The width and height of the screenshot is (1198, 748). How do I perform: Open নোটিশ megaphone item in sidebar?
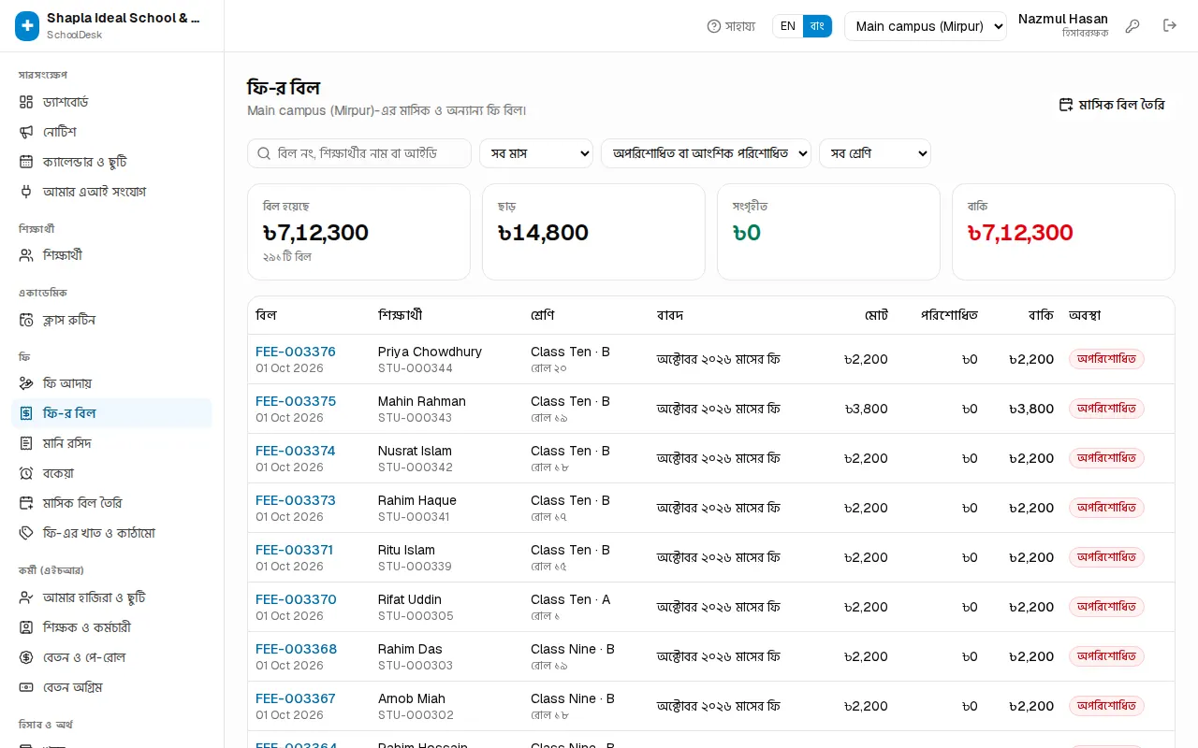(x=111, y=132)
